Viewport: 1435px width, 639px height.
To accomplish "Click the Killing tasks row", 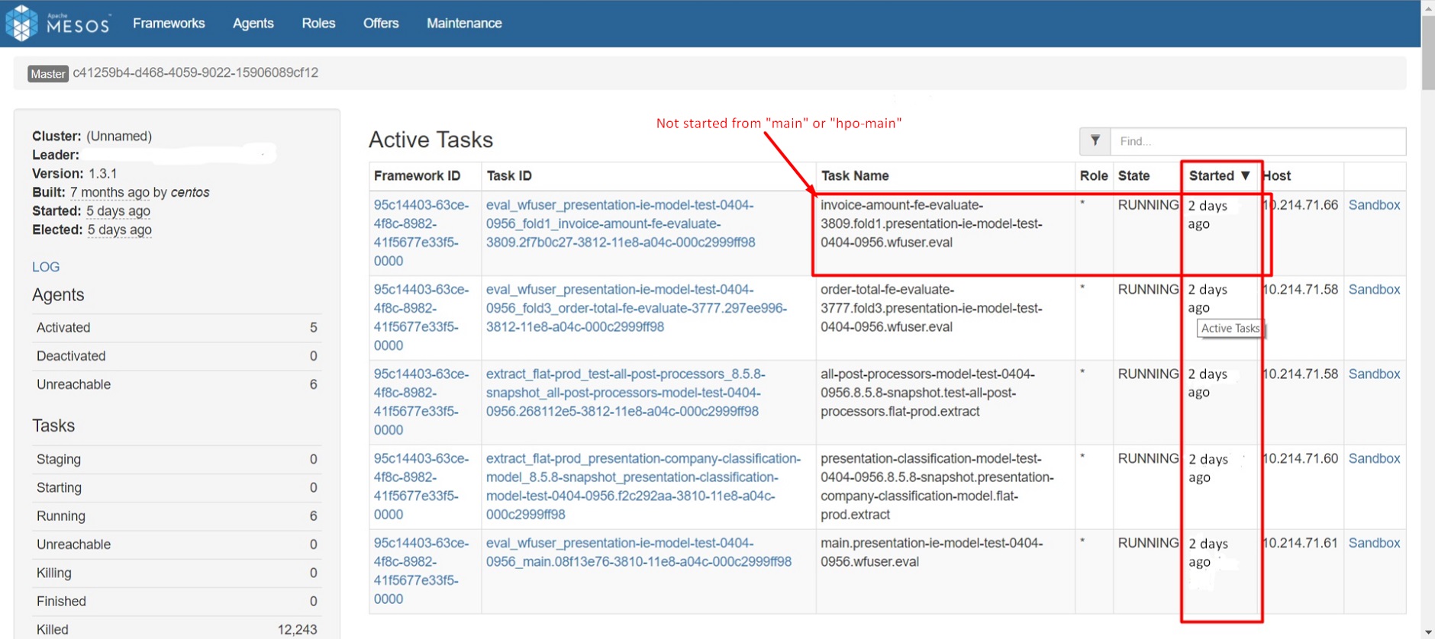I will (176, 573).
